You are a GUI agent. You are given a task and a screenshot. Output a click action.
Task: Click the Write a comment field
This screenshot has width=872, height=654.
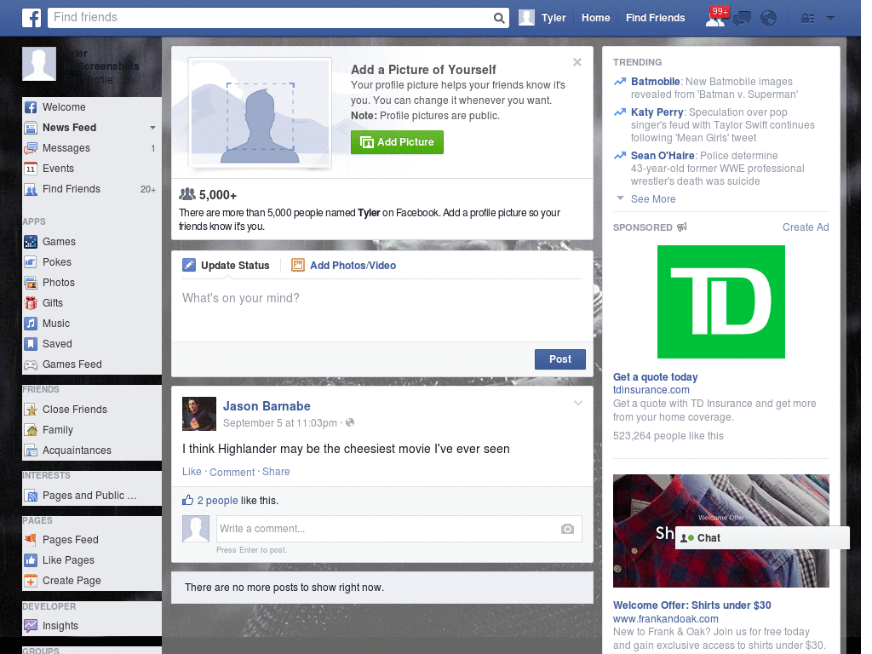[388, 529]
